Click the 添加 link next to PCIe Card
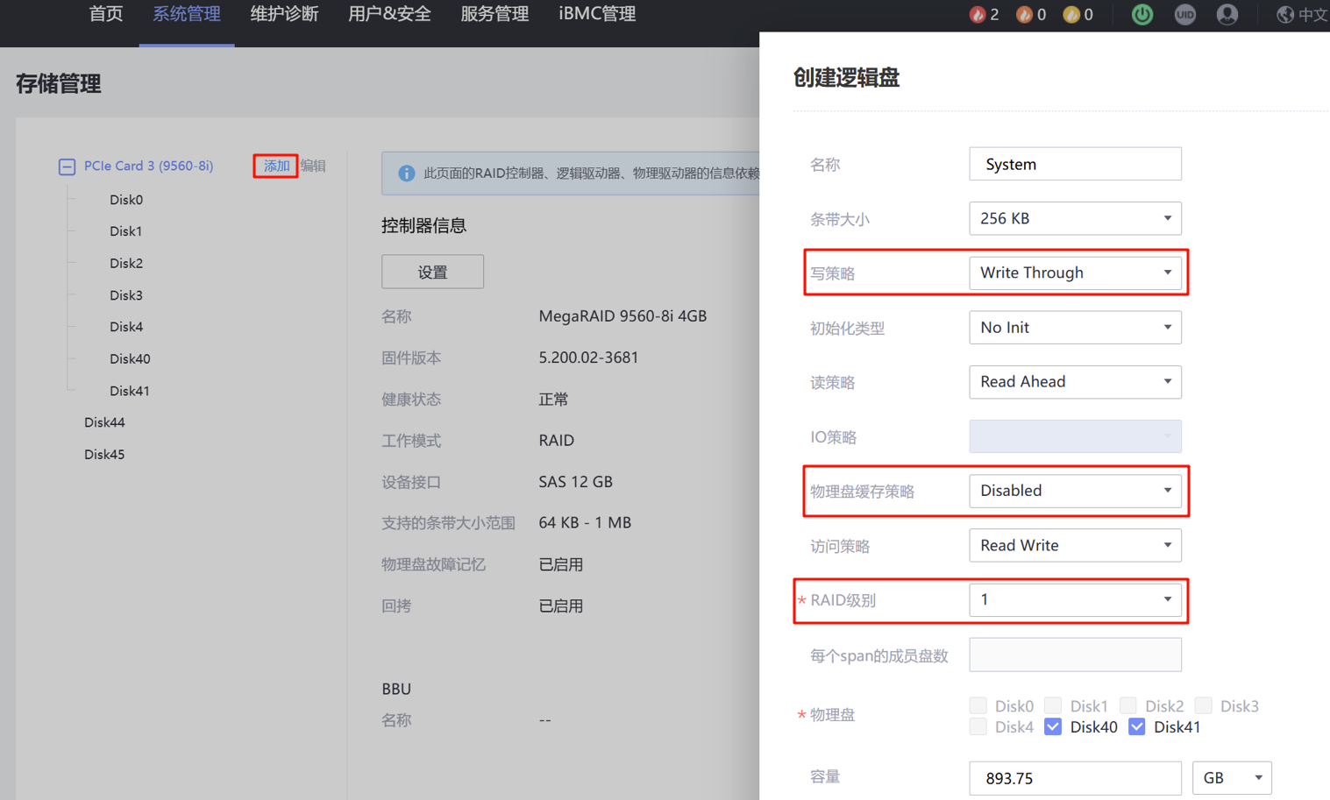 click(276, 166)
